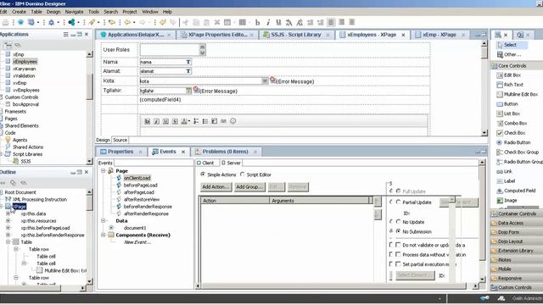
Task: Check 'Do not validate or update data'
Action: tap(398, 245)
